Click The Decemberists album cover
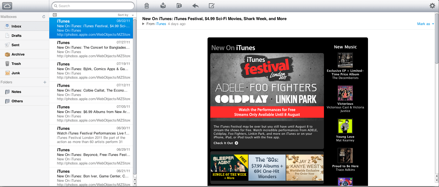The image size is (439, 187). click(345, 60)
